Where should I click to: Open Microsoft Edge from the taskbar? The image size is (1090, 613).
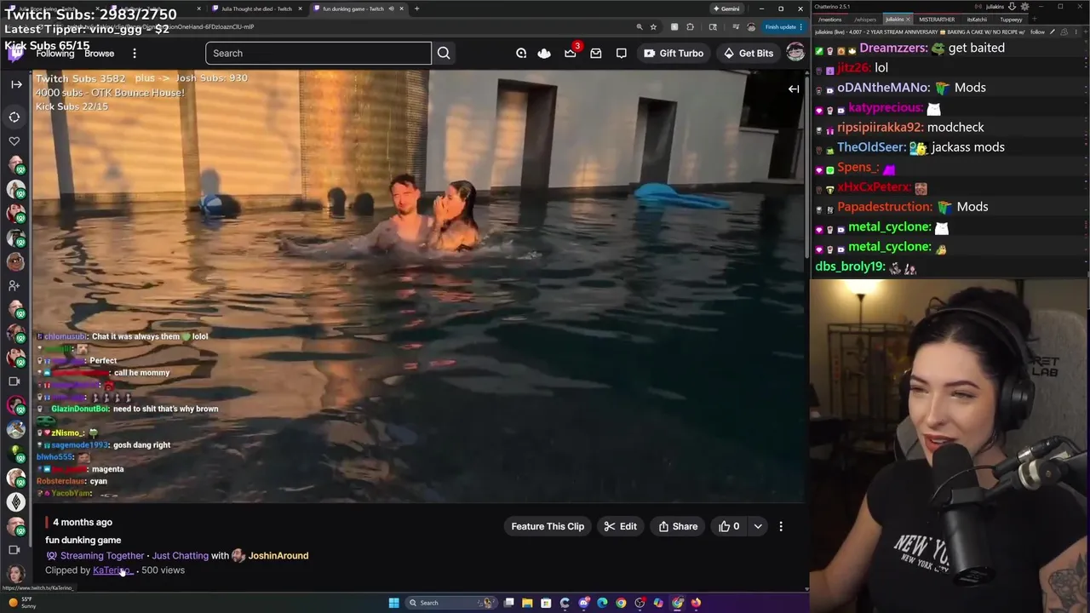602,603
